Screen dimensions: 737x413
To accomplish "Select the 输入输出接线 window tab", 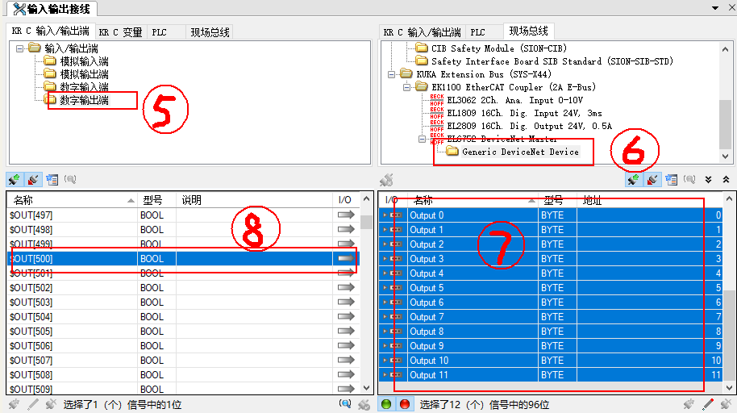I will [52, 9].
